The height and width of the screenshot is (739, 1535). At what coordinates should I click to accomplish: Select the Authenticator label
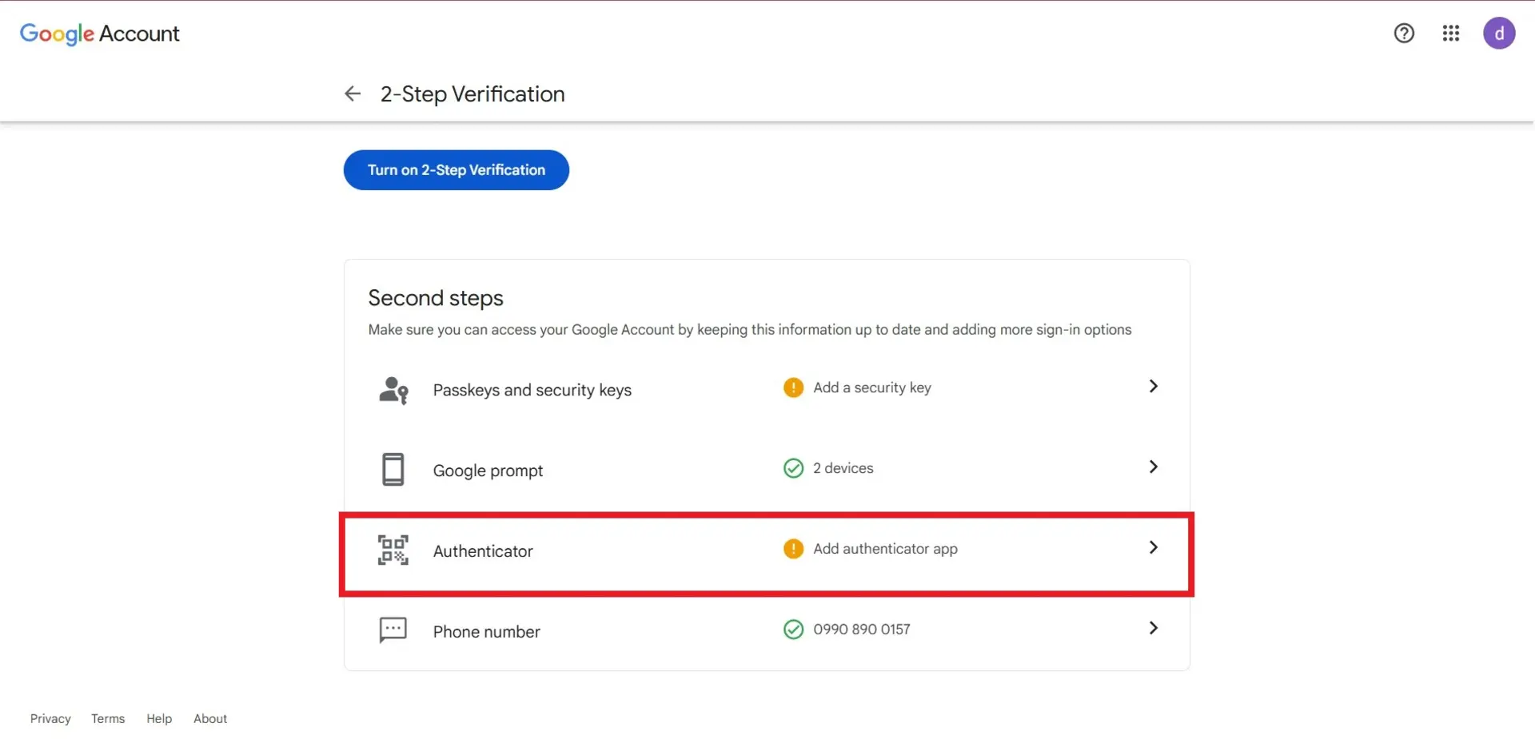483,551
